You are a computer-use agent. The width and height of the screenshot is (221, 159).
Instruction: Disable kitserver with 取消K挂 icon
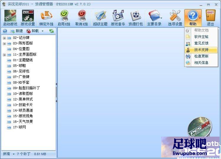click(82, 18)
